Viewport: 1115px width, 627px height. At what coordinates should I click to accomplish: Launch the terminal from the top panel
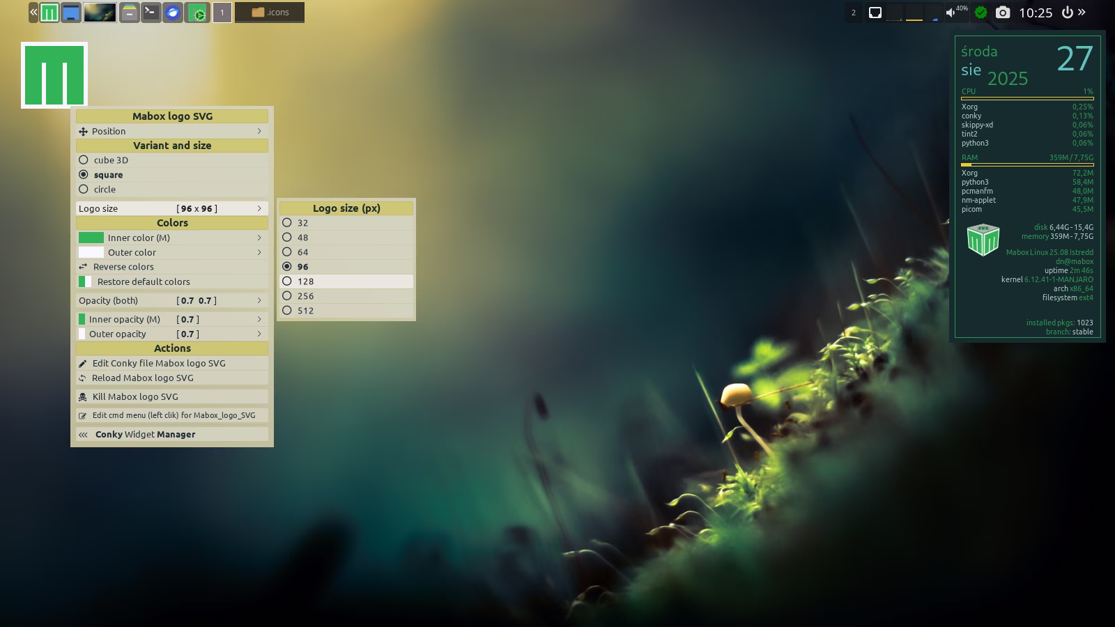(151, 13)
